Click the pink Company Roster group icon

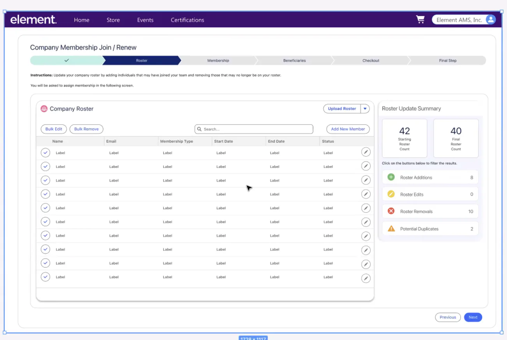(44, 109)
